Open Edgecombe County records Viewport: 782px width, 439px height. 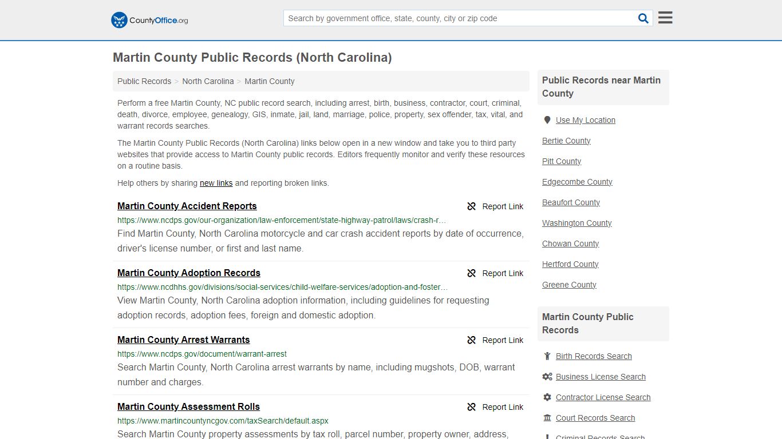pos(577,182)
